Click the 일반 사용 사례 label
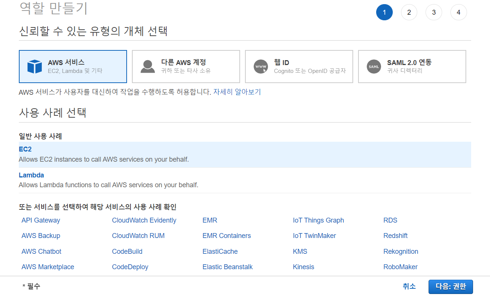The width and height of the screenshot is (490, 297). coord(40,136)
